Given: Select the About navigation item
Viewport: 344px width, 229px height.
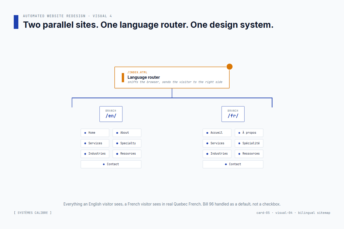Looking at the screenshot, I should pyautogui.click(x=127, y=133).
